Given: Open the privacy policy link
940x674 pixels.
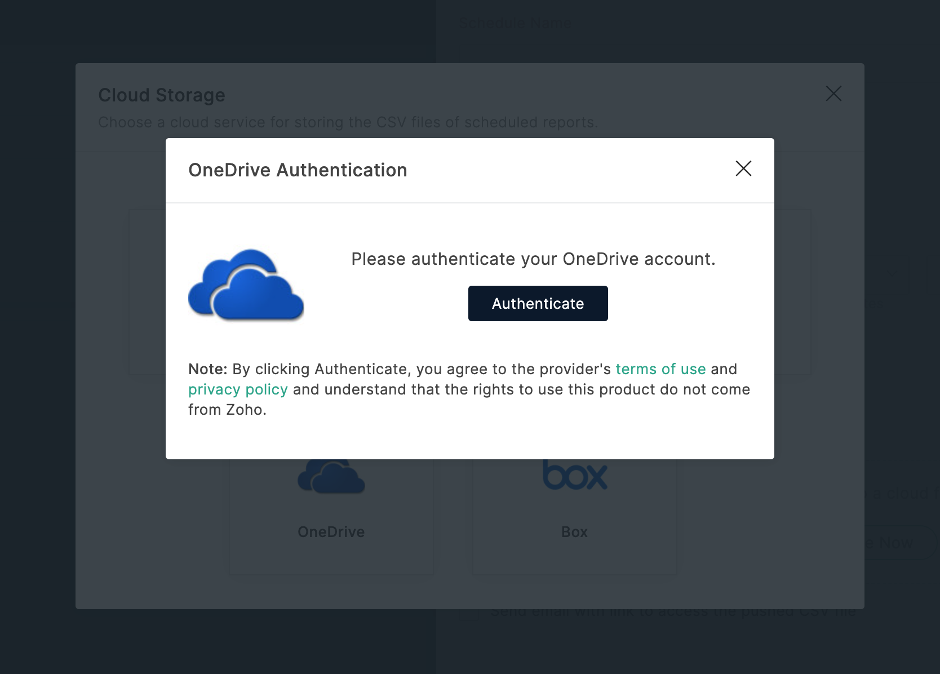Looking at the screenshot, I should 238,389.
